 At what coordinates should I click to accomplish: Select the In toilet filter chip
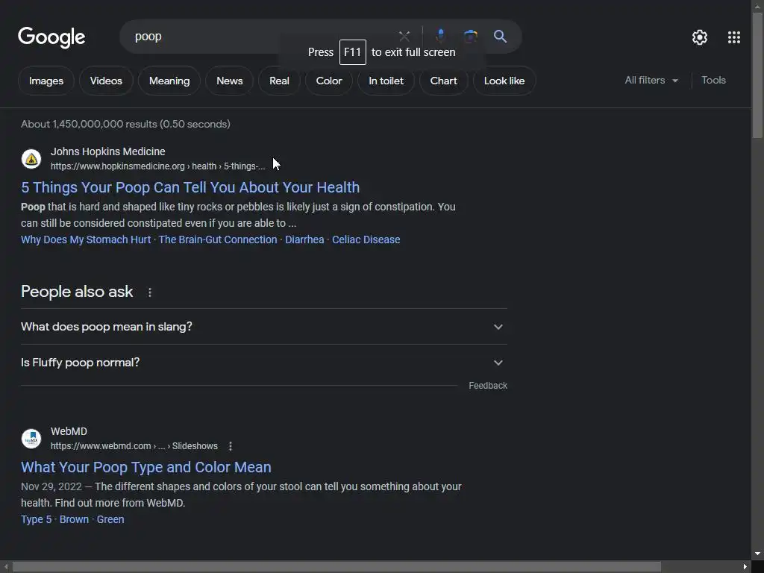tap(386, 81)
